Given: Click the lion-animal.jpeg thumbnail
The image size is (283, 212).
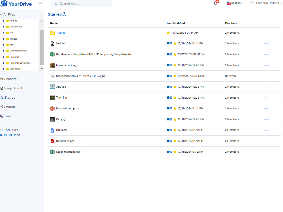Looking at the screenshot, I should point(52,65).
